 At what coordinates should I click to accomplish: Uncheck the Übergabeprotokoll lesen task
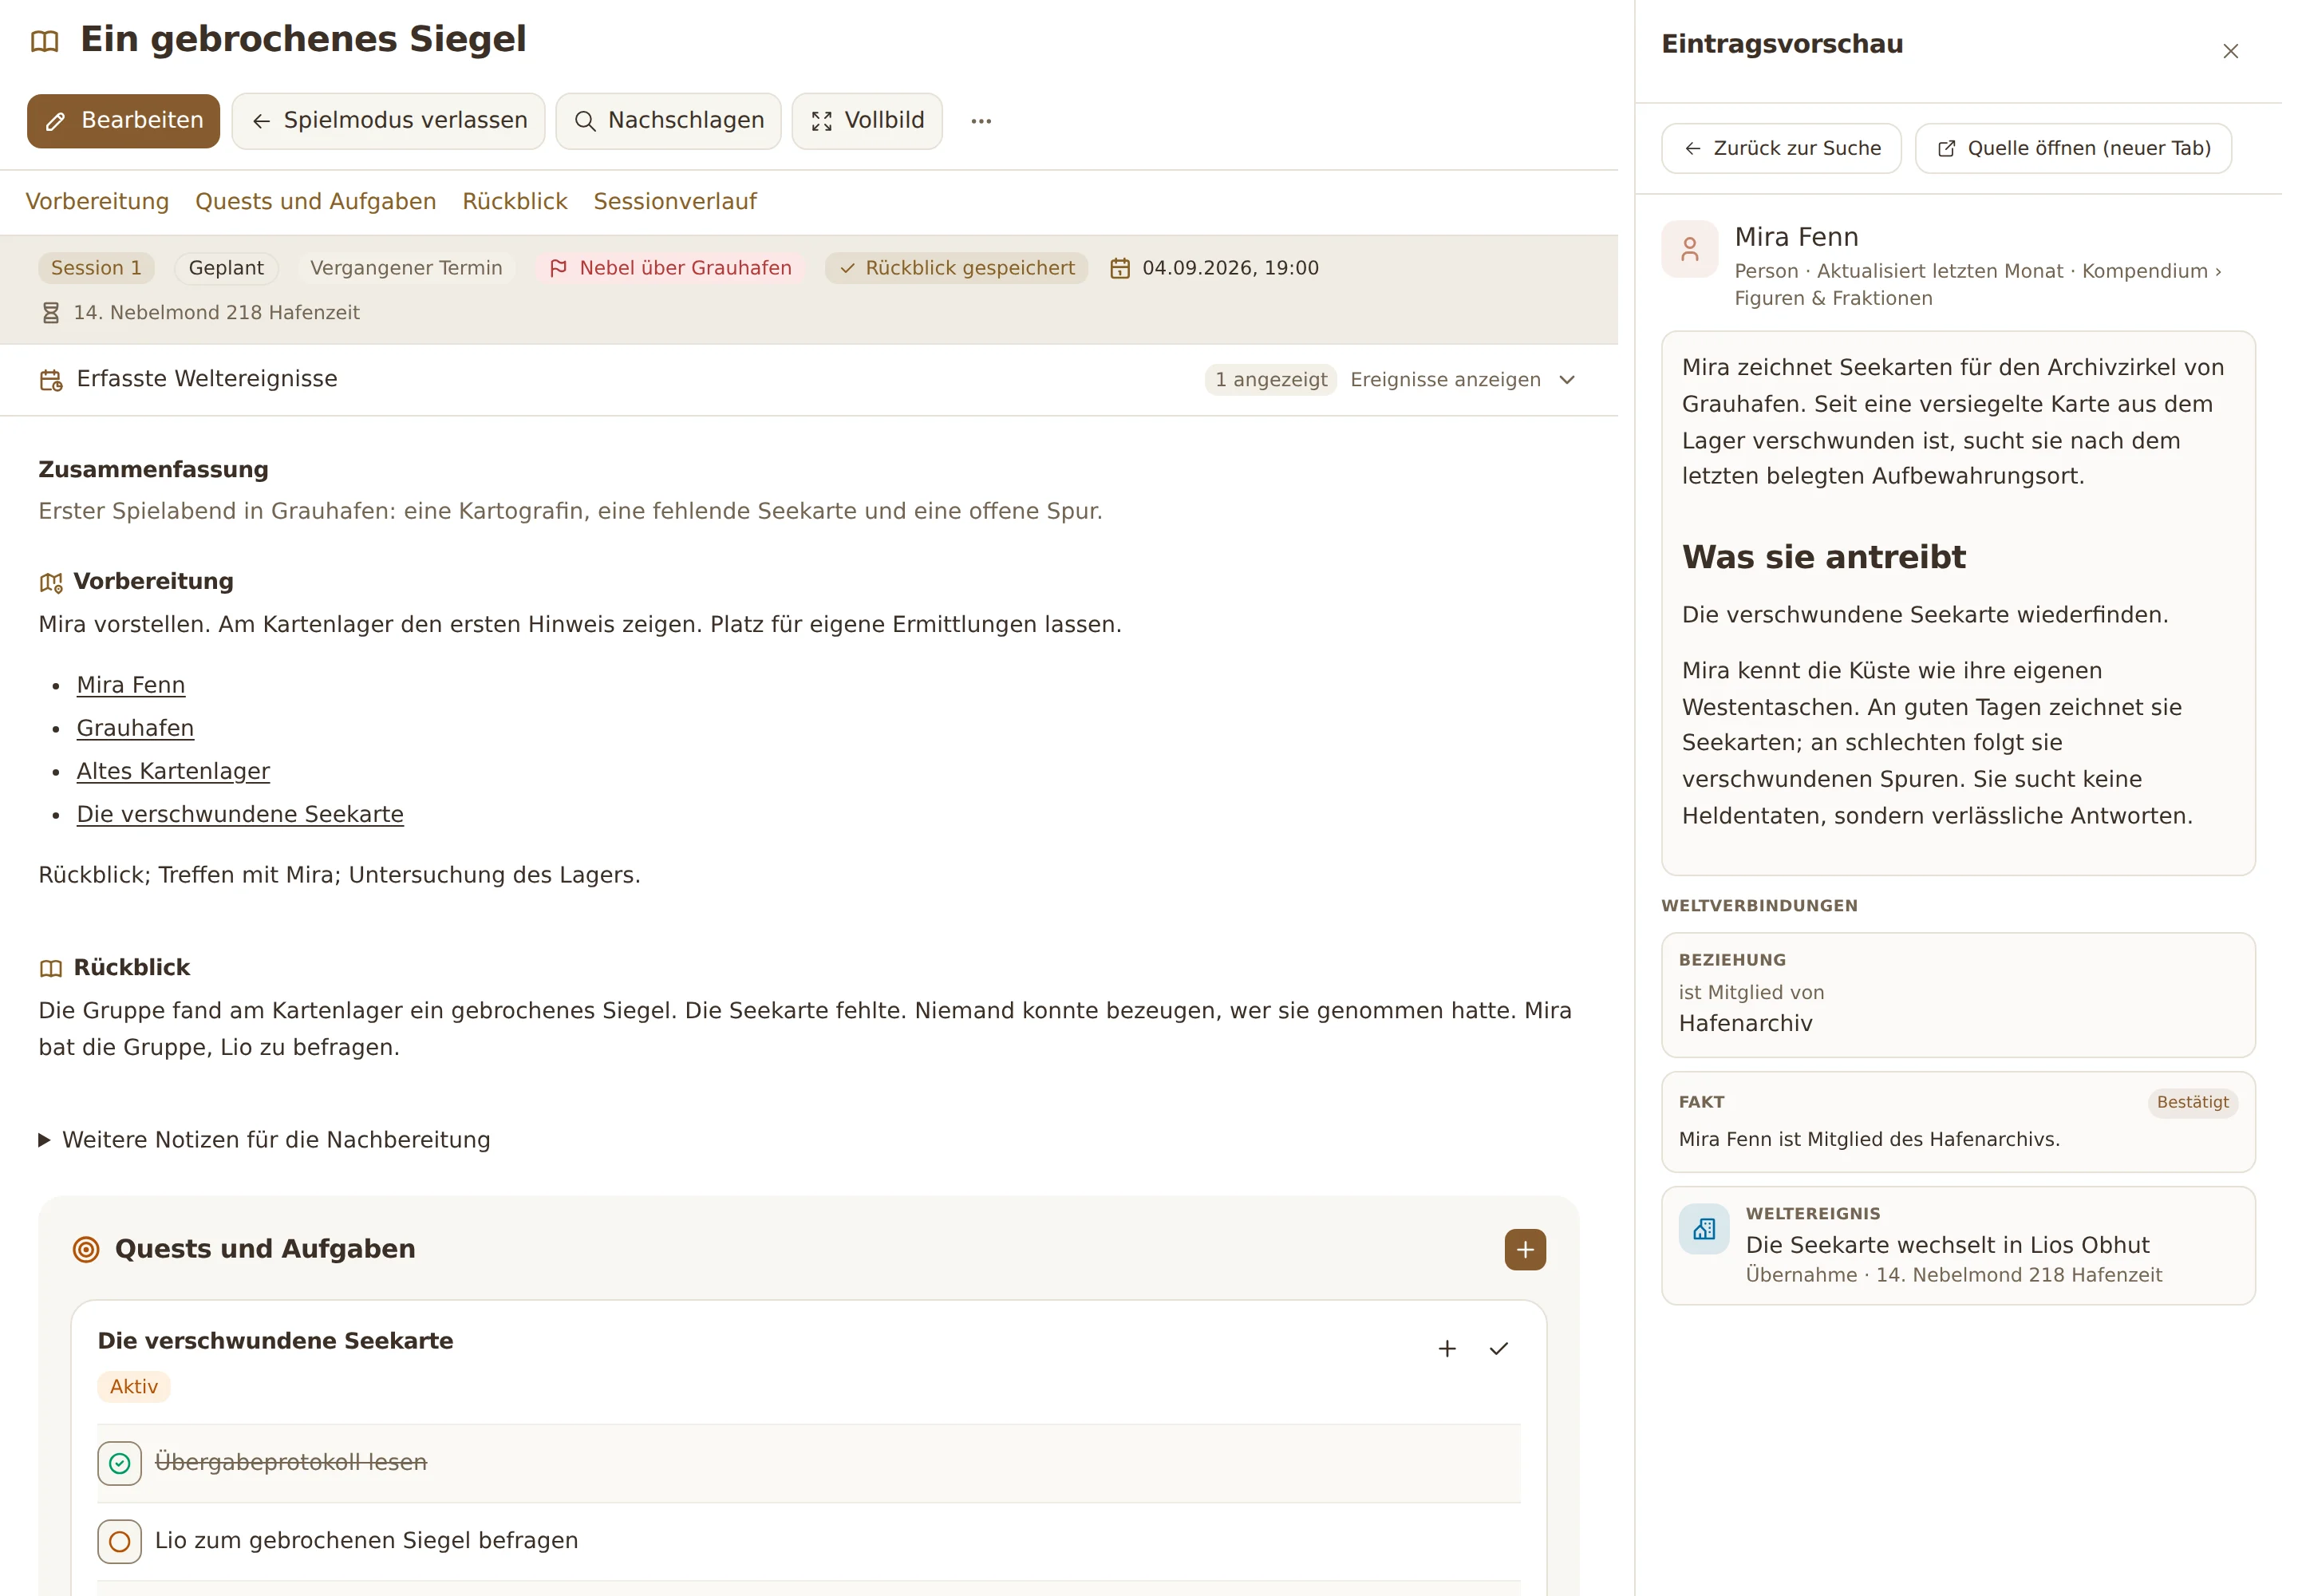coord(119,1464)
